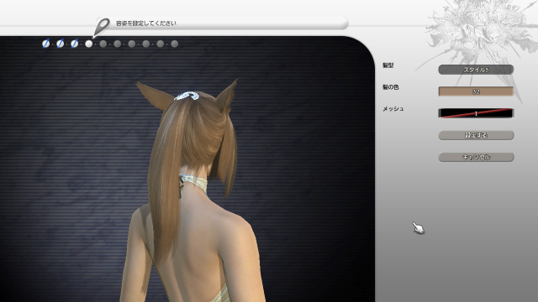538x302 pixels.
Task: Select the 髪型 label
Action: point(388,65)
